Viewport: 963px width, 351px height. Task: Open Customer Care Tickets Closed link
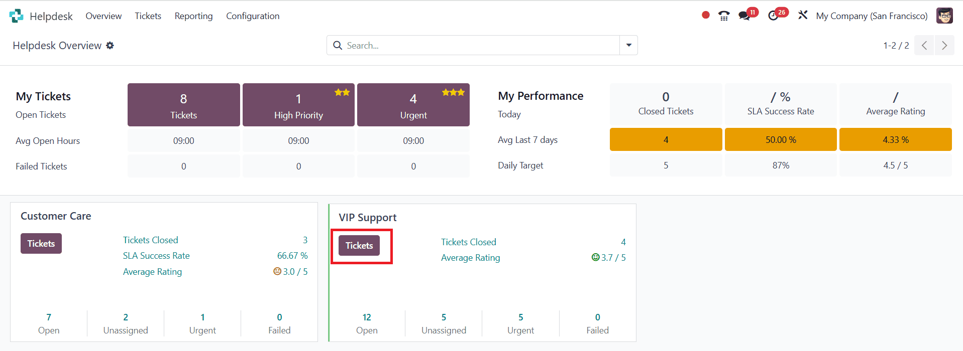[x=151, y=240]
